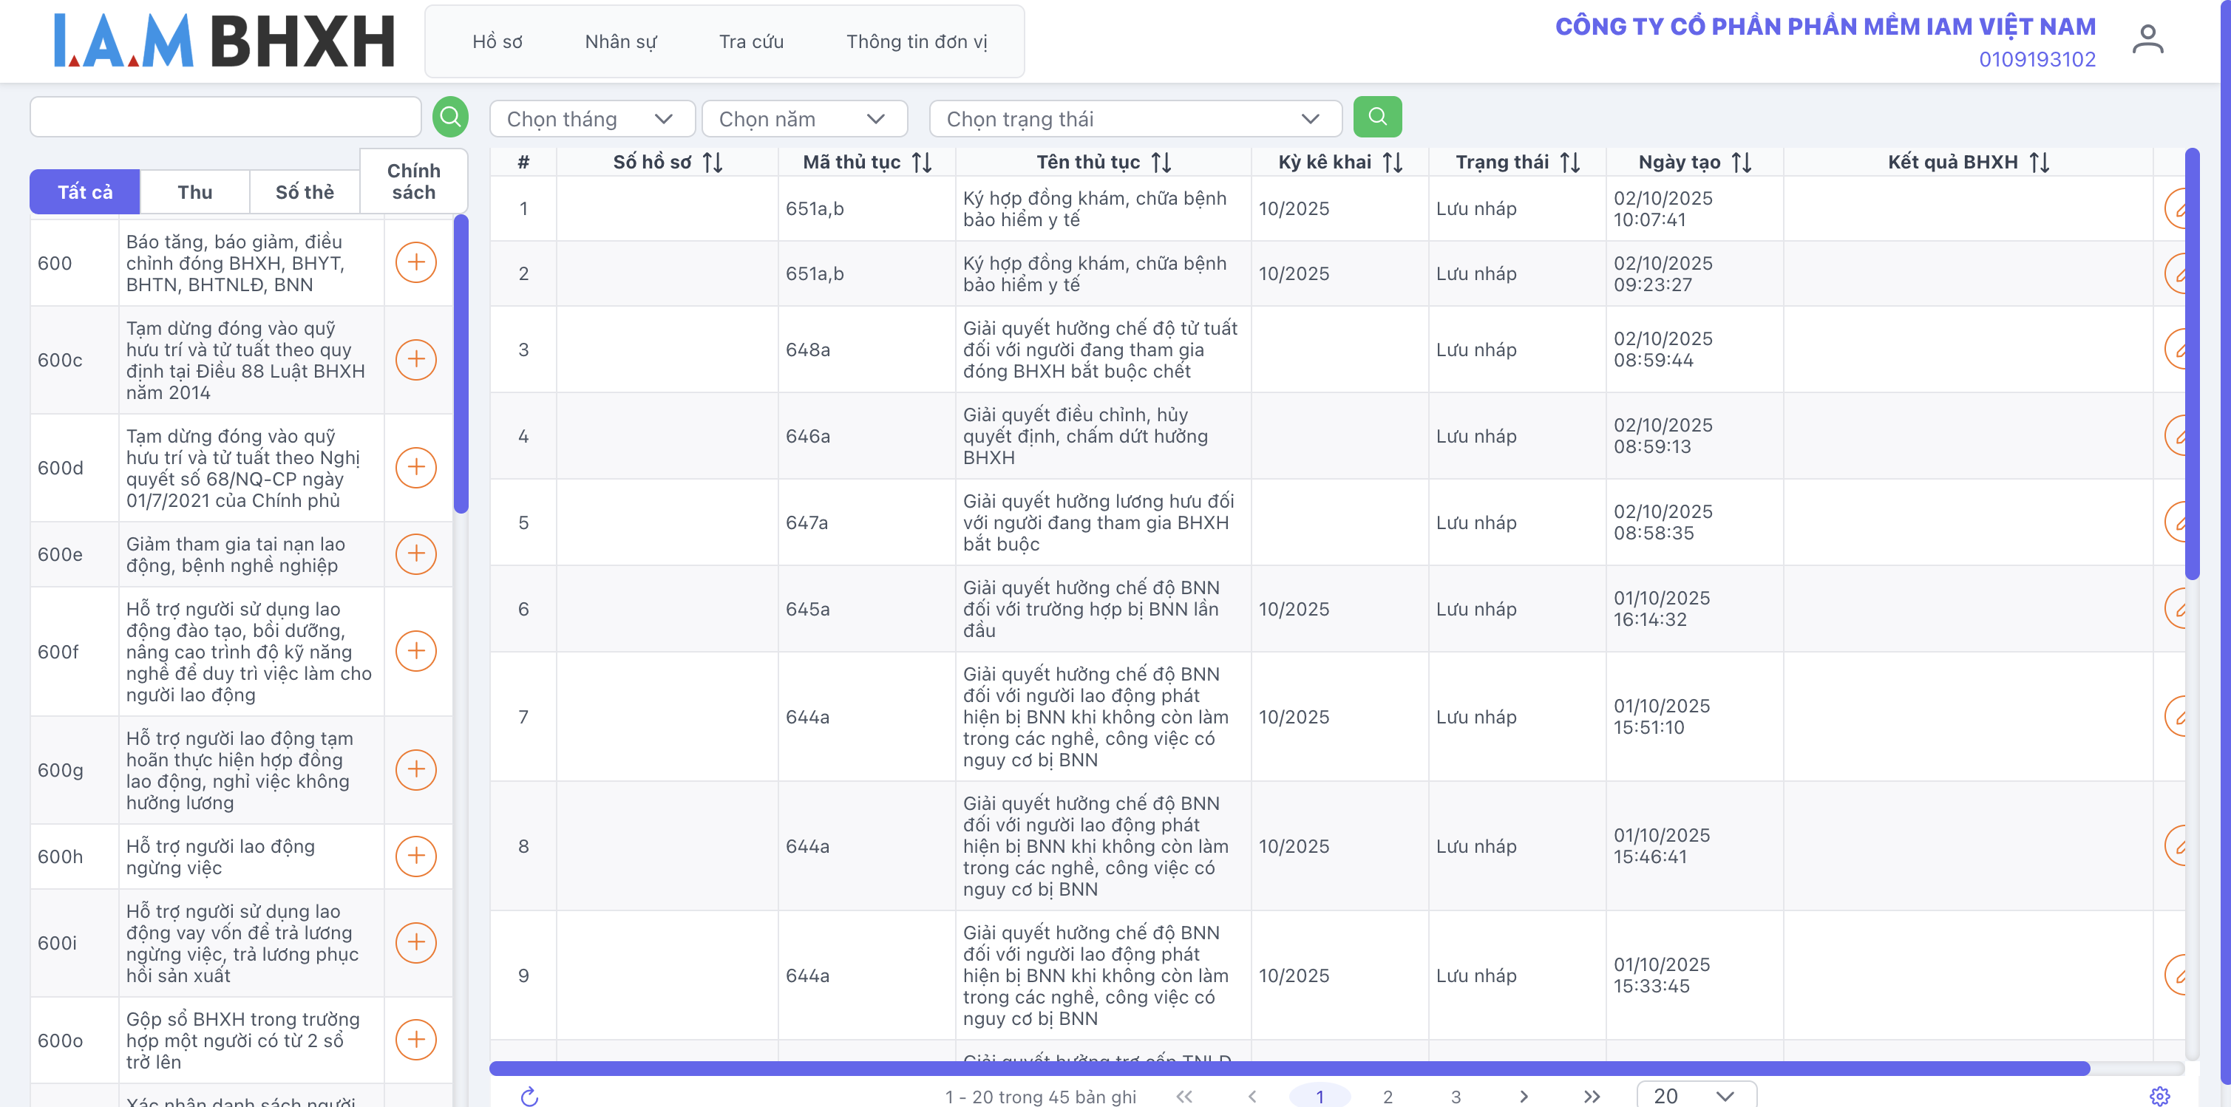
Task: Open the Chọn tháng dropdown
Action: (591, 120)
